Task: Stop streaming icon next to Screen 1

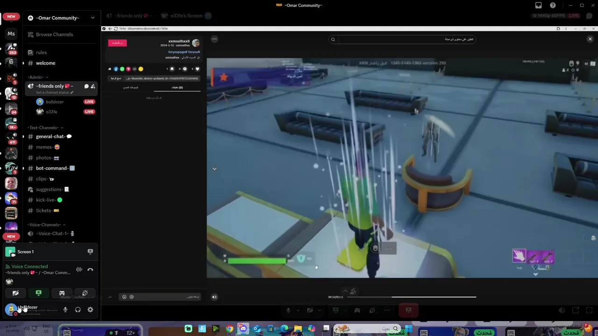Action: pyautogui.click(x=90, y=252)
